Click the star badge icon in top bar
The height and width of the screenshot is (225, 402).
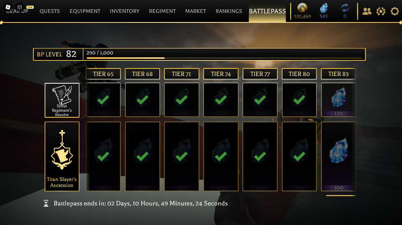pyautogui.click(x=381, y=11)
